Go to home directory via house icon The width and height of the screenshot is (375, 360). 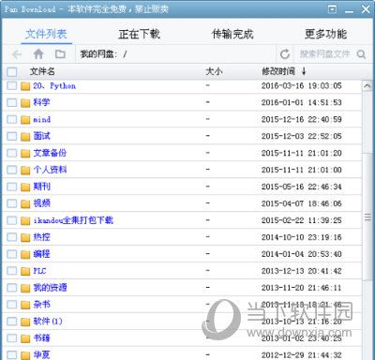pyautogui.click(x=38, y=54)
